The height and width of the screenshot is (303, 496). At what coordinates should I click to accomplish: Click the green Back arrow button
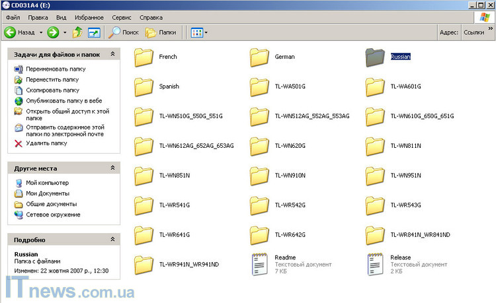pos(11,32)
